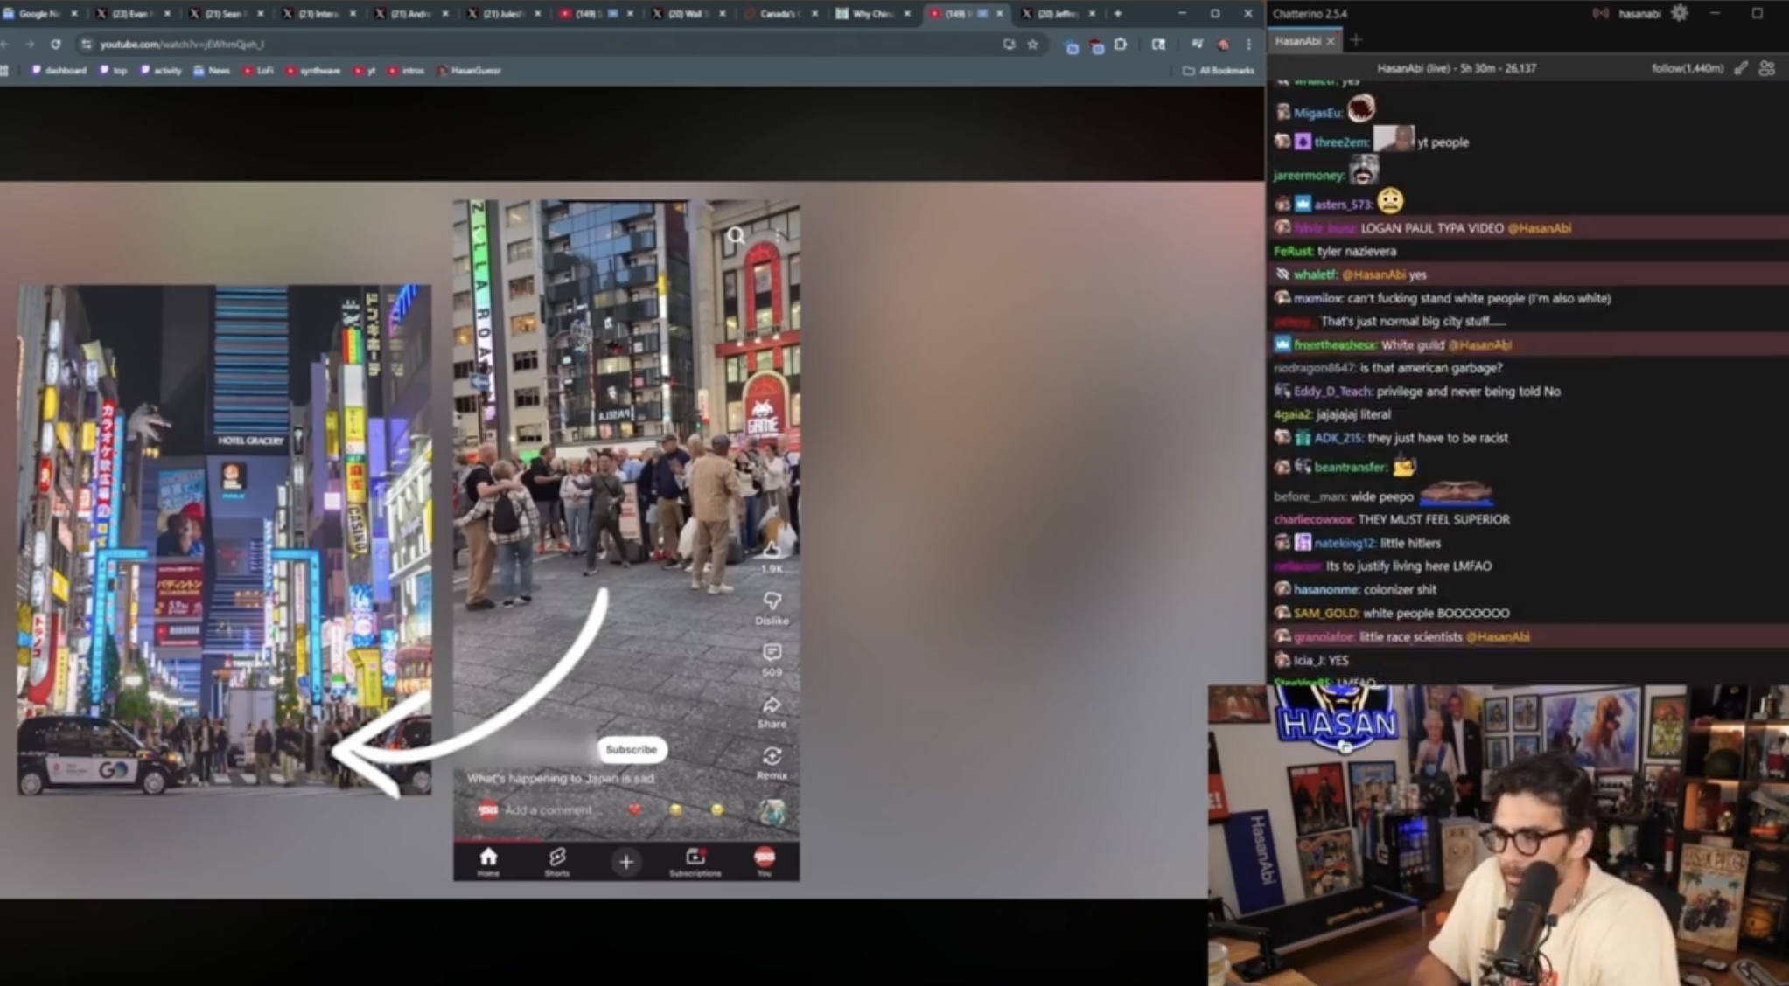
Task: Open browser extensions puzzle icon
Action: [1121, 44]
